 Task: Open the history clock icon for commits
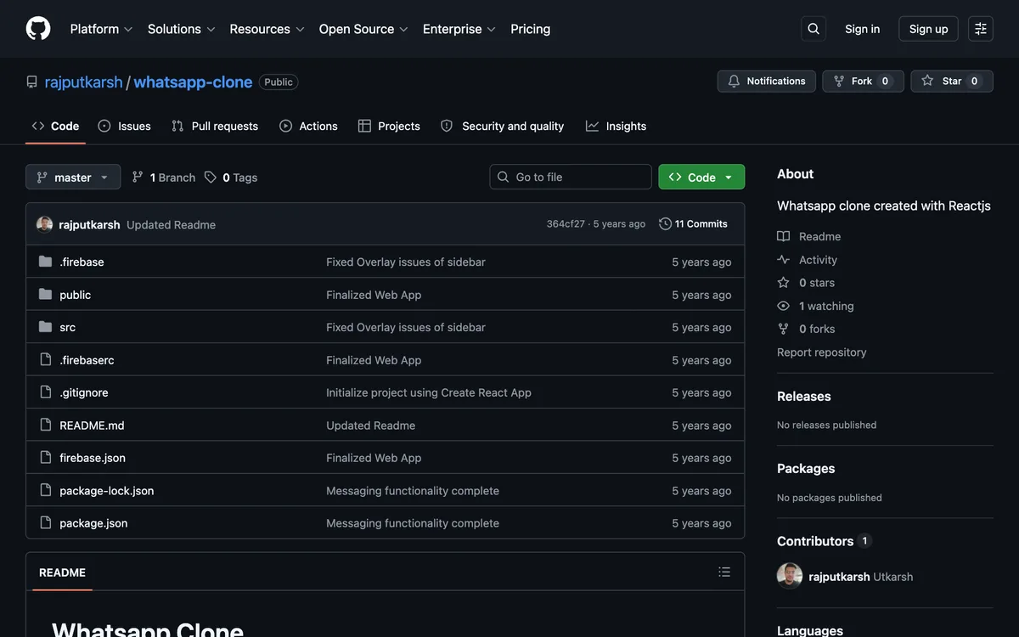pyautogui.click(x=665, y=224)
